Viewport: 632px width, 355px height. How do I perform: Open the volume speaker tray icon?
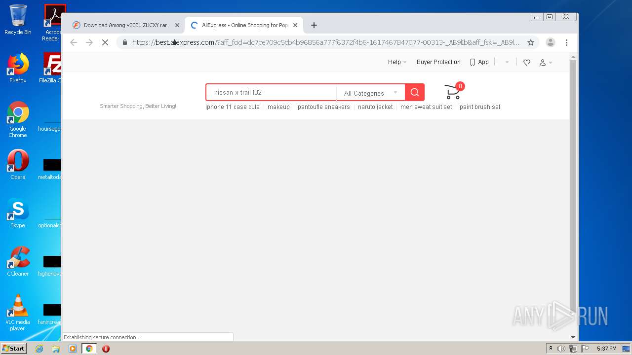click(561, 349)
